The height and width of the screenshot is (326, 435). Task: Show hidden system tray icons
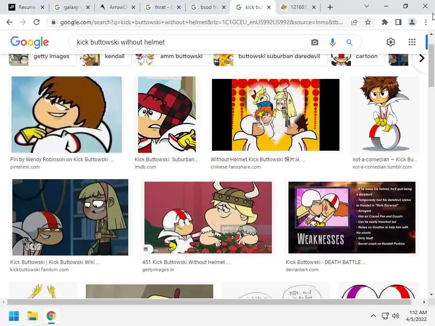373,316
